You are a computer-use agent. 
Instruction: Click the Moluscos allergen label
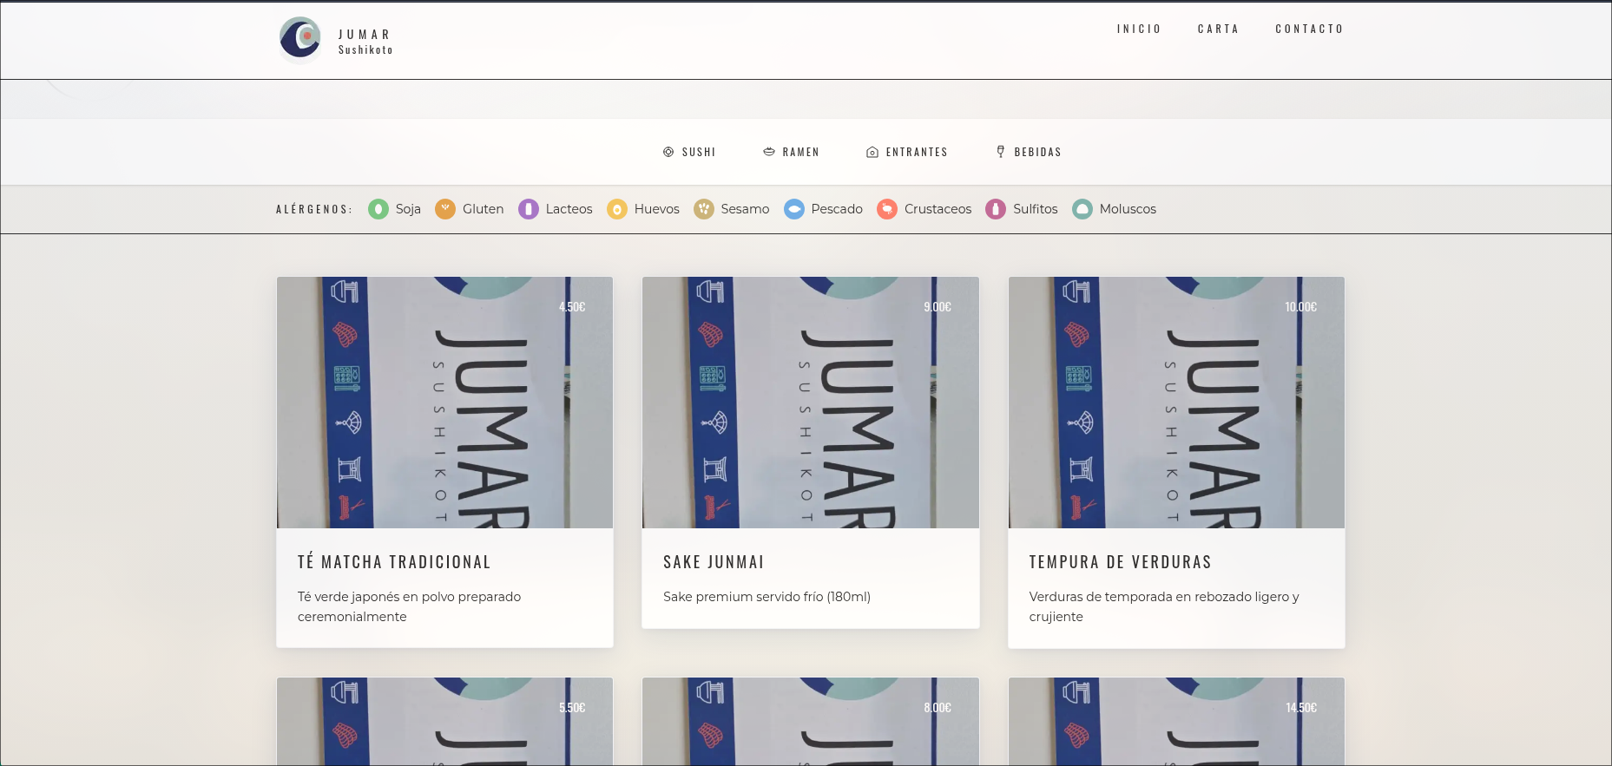(1128, 209)
